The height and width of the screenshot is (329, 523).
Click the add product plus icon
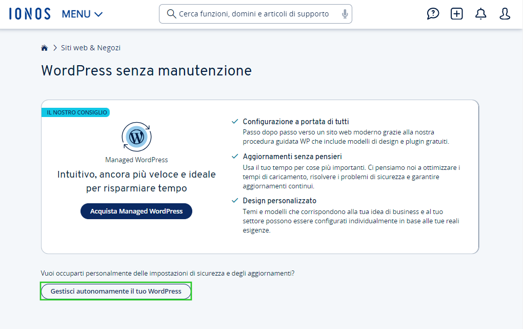[457, 14]
